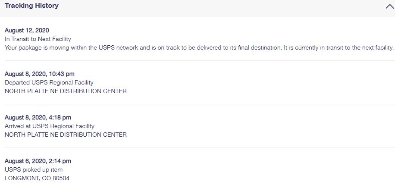
Task: Click the In Transit to Next Facility status
Action: 38,39
